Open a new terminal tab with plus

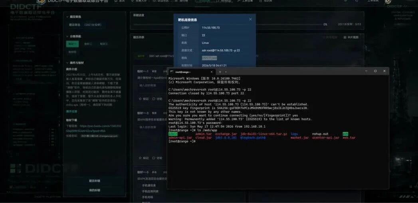click(x=220, y=72)
